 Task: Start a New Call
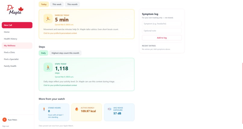coord(17,25)
